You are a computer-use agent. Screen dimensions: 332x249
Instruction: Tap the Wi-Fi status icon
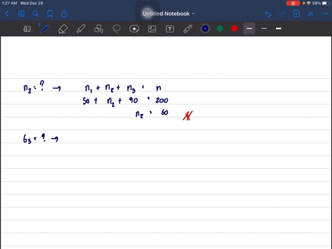pos(308,3)
